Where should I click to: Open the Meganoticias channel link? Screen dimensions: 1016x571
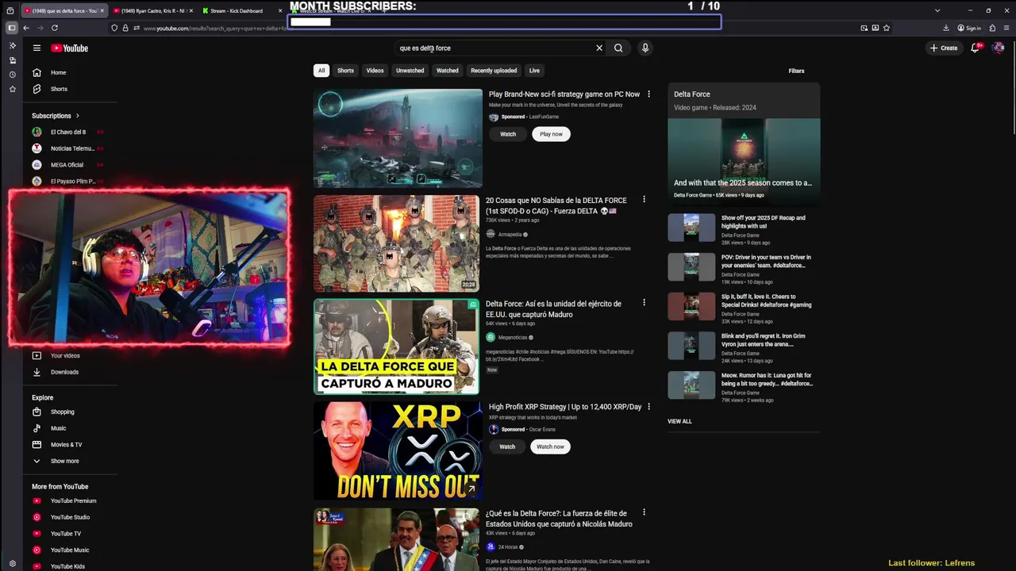513,337
